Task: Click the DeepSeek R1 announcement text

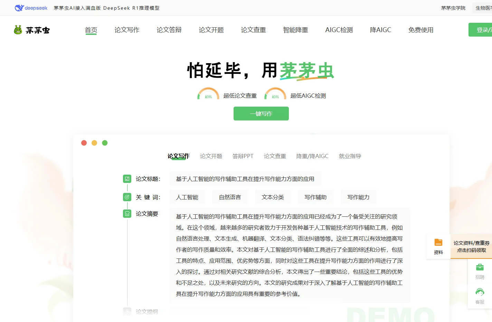Action: [x=106, y=8]
